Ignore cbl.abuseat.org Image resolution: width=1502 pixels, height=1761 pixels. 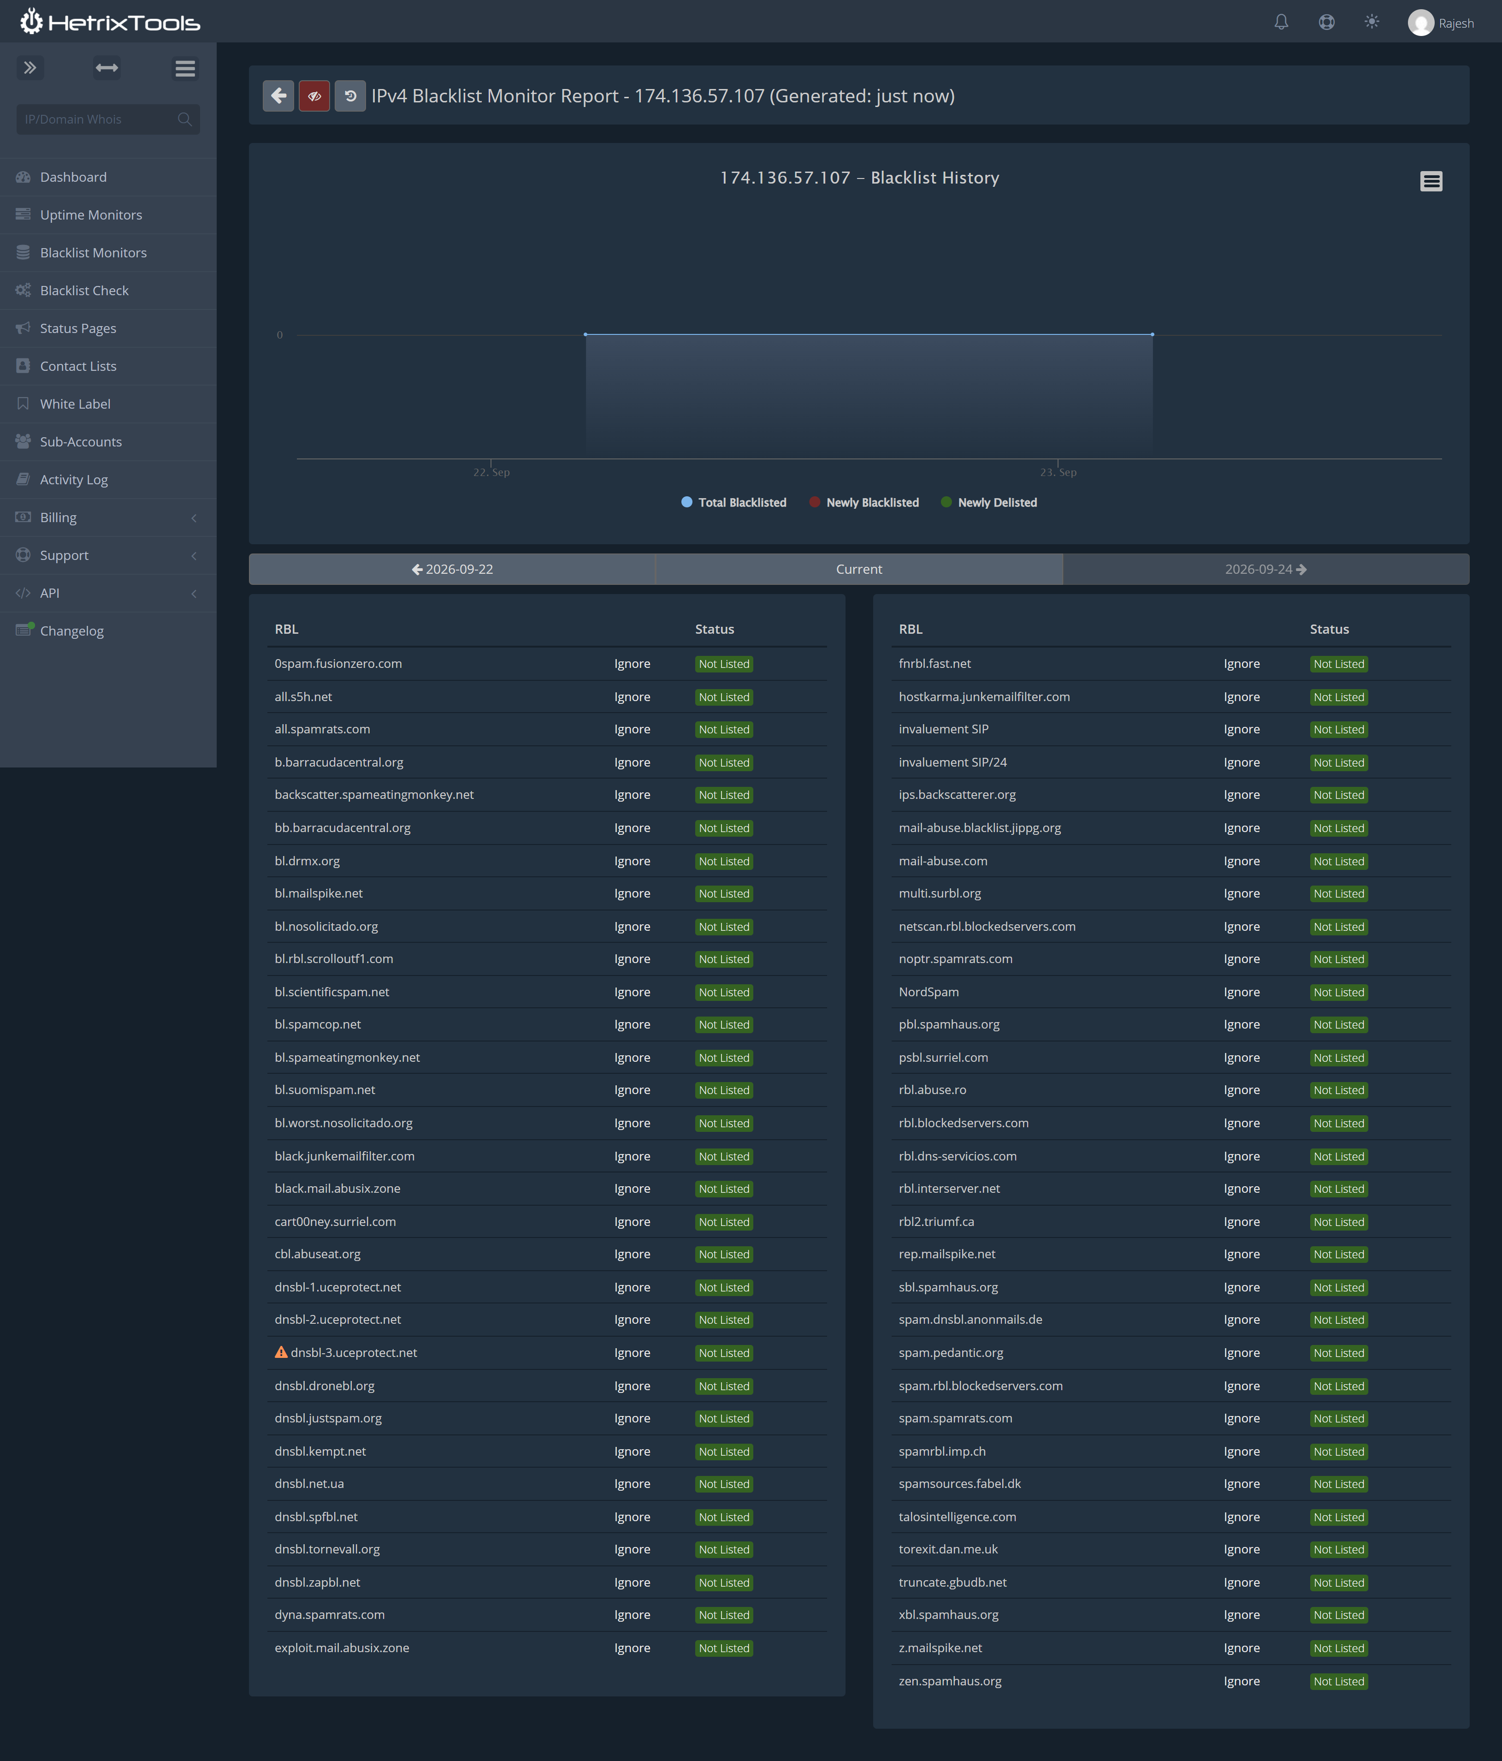pyautogui.click(x=632, y=1254)
